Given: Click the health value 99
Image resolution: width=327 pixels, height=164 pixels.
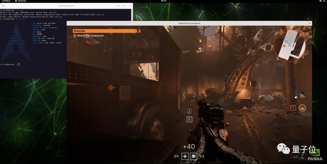Looking at the screenshot, I should (176, 156).
